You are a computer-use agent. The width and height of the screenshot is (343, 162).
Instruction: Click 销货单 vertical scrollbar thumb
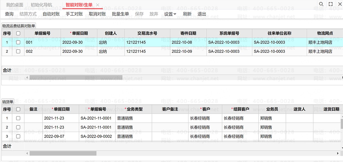pos(342,123)
